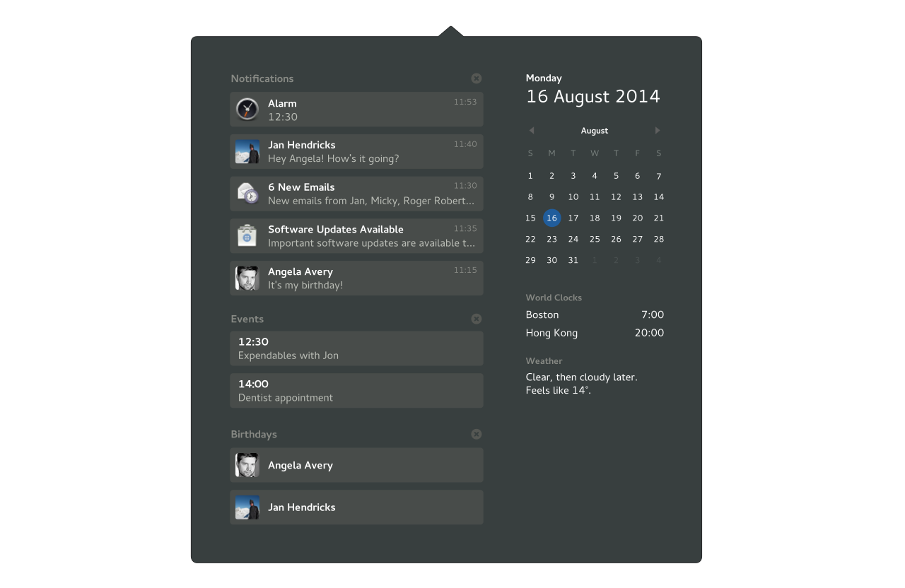Click the 20:00 Hong Kong time value
Viewport: 905px width, 588px height.
(649, 333)
